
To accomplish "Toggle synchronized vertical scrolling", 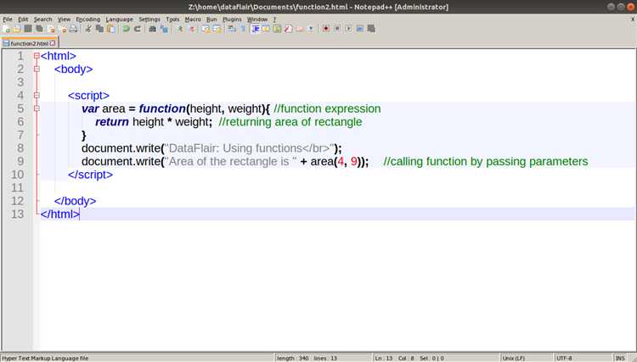I will click(x=206, y=29).
